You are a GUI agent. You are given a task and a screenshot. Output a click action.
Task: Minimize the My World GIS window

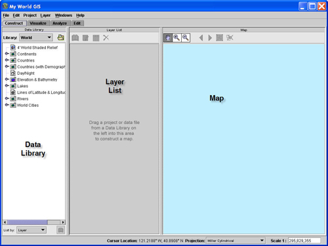coord(302,7)
